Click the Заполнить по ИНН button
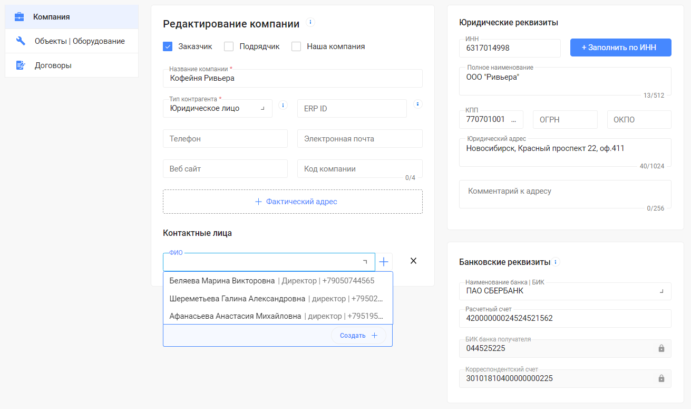 [621, 47]
